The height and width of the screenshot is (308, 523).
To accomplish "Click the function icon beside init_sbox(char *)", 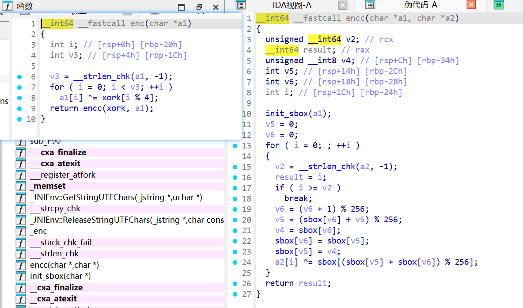I will [x=20, y=276].
